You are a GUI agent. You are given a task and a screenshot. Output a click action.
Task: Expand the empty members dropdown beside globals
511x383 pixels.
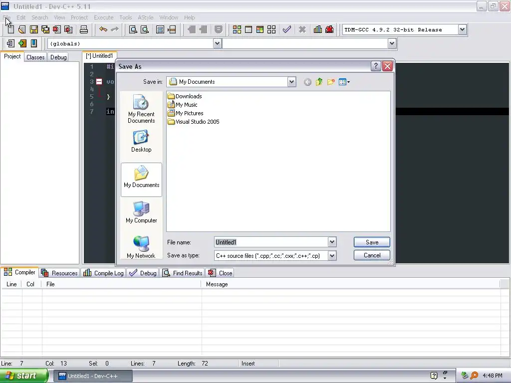pos(392,44)
